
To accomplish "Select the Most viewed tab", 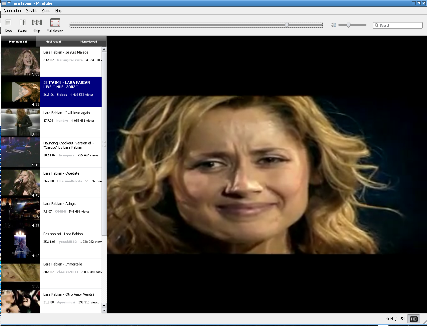I will pos(89,42).
